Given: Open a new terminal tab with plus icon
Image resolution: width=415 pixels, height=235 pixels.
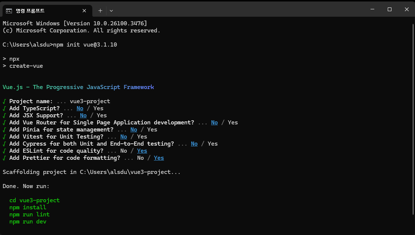Looking at the screenshot, I should click(x=100, y=11).
